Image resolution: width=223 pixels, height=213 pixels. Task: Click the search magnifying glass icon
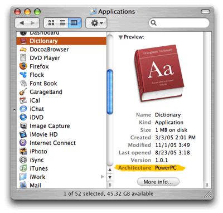(153, 23)
